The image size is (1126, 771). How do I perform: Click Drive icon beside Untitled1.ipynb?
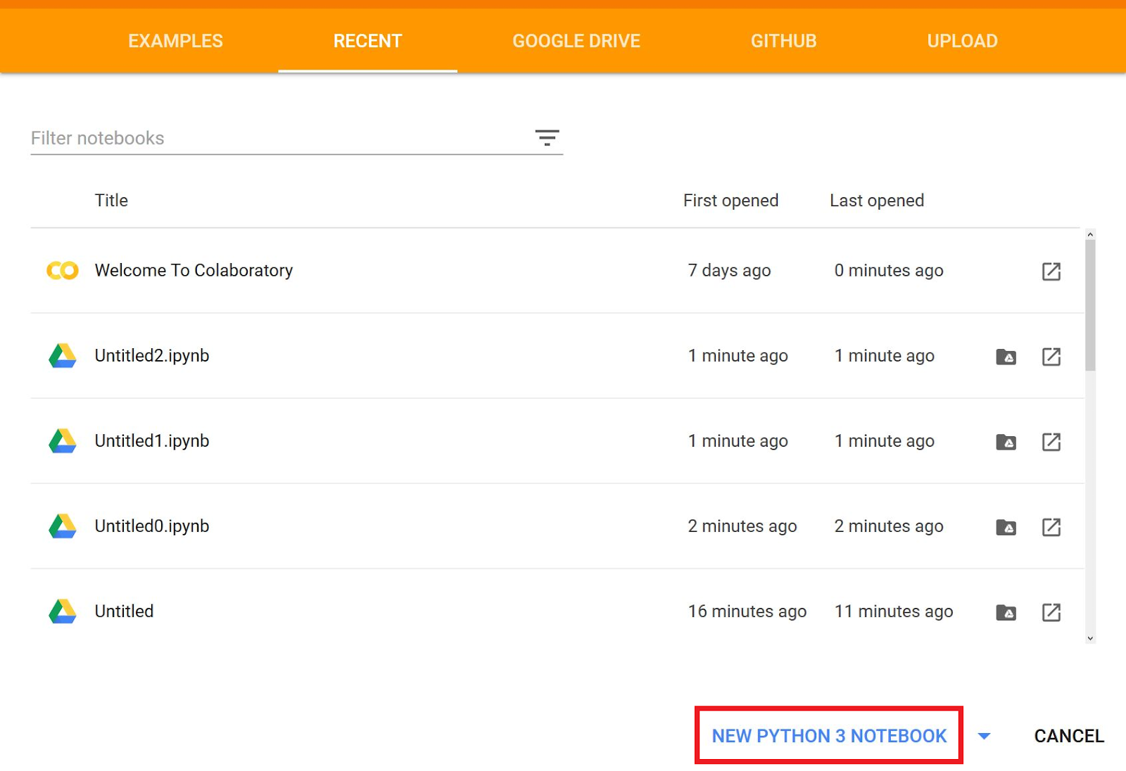click(63, 441)
